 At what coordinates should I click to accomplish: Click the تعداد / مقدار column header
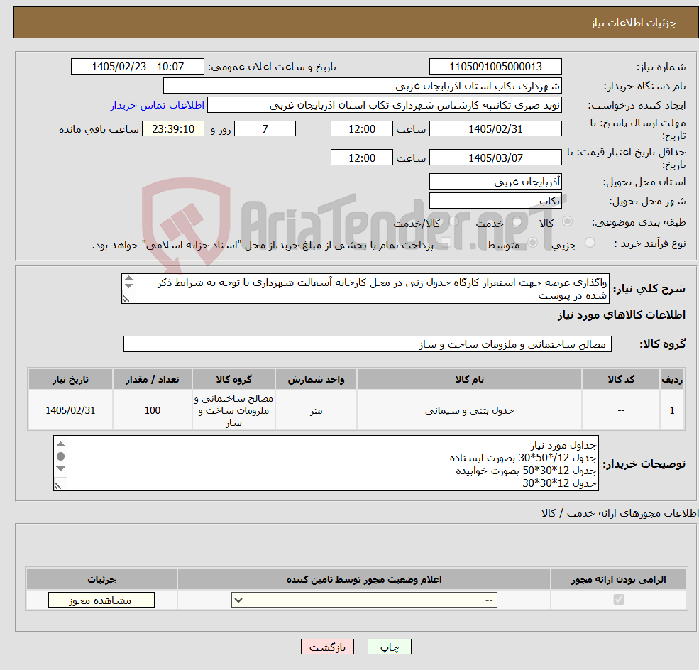pos(153,379)
